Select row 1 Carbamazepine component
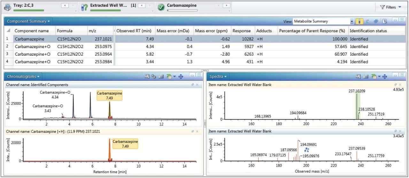 tap(204, 39)
